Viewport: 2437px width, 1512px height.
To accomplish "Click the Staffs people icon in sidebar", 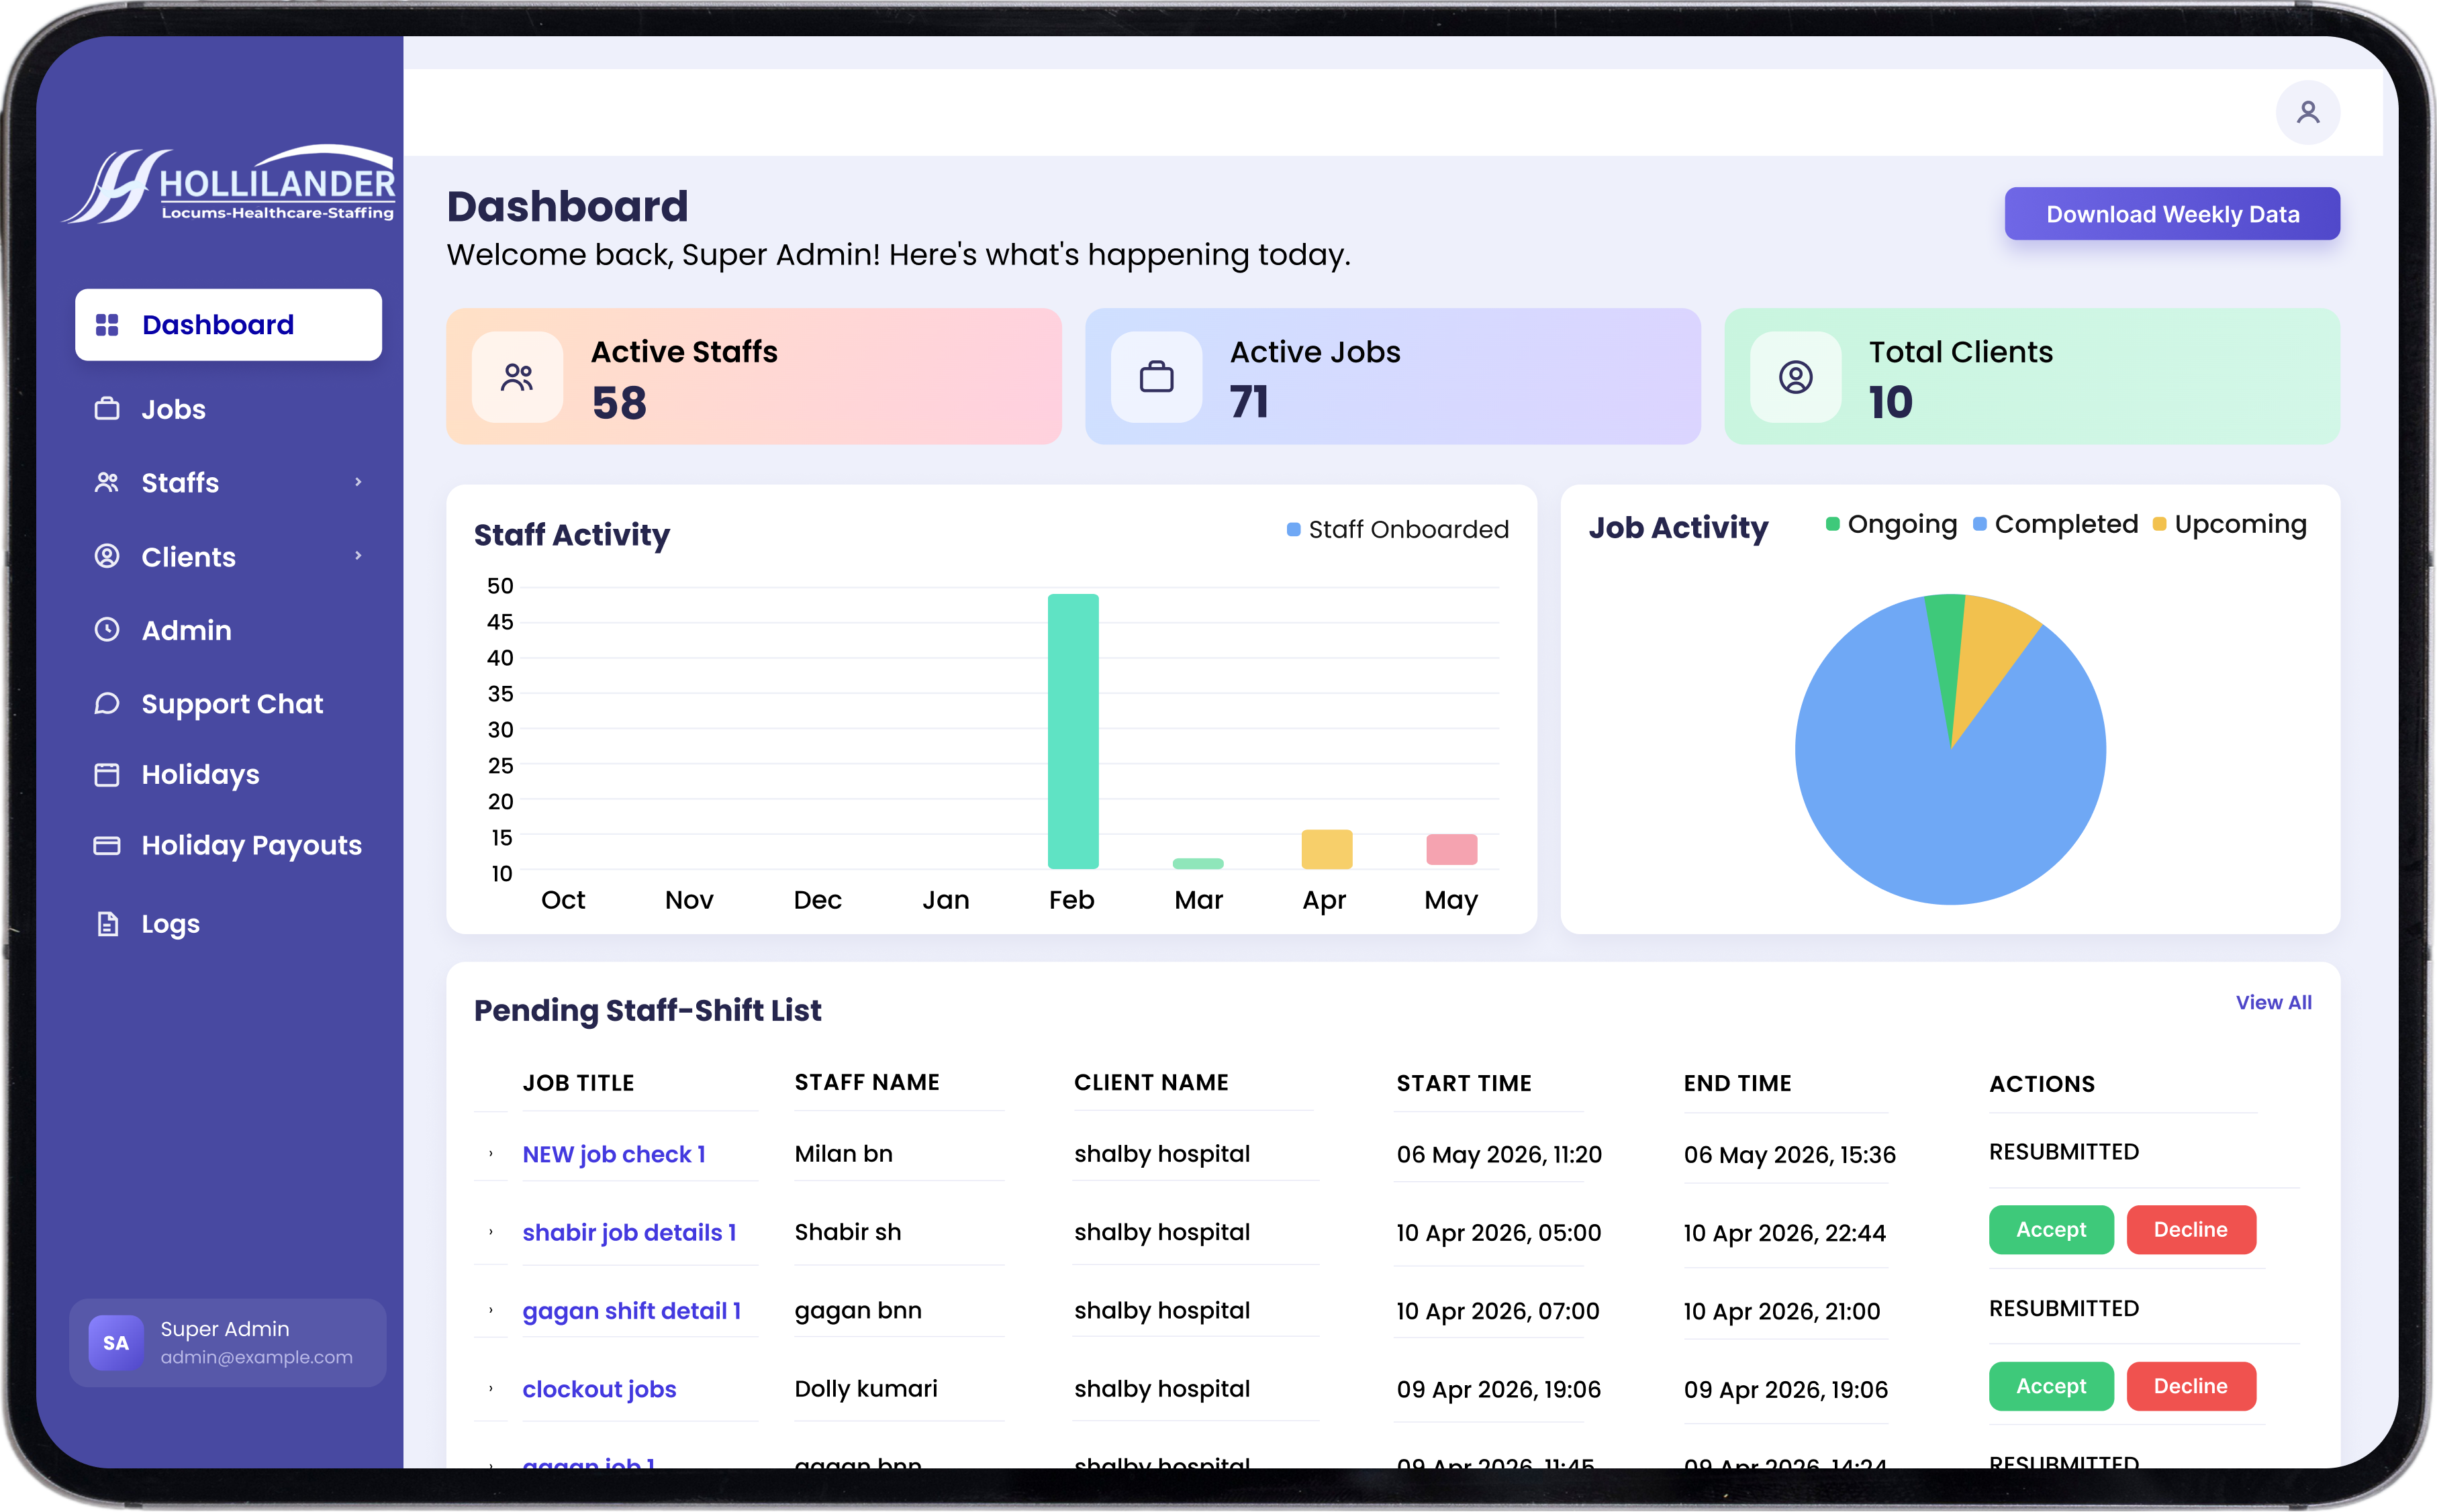I will pyautogui.click(x=107, y=482).
